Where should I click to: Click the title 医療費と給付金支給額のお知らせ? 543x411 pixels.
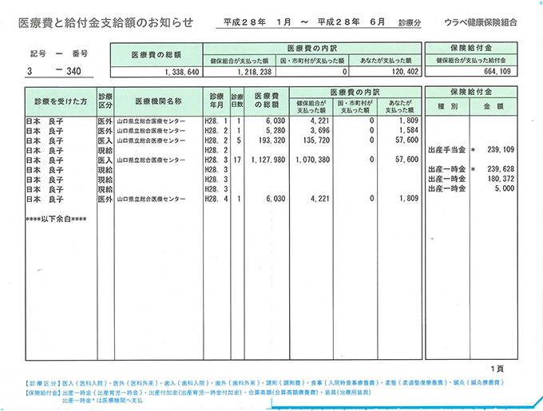coord(105,23)
